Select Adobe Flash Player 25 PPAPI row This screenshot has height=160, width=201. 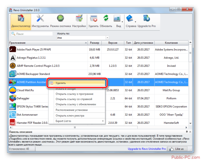(x=98, y=50)
